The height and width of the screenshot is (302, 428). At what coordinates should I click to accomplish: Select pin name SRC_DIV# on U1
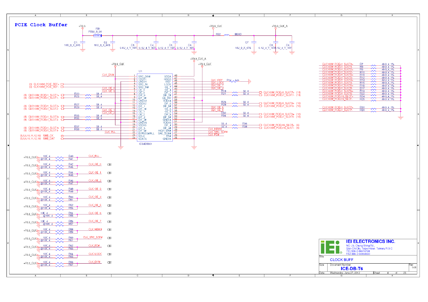pyautogui.click(x=144, y=76)
